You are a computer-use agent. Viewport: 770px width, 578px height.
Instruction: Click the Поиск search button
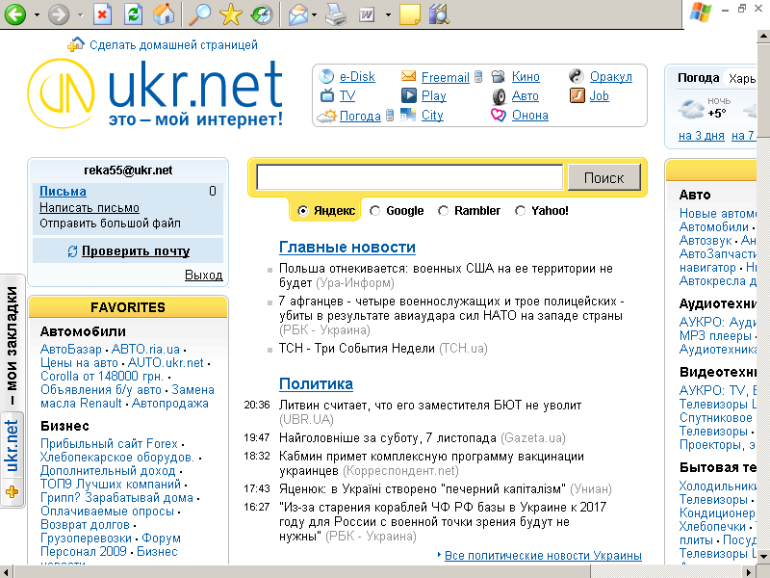[604, 177]
